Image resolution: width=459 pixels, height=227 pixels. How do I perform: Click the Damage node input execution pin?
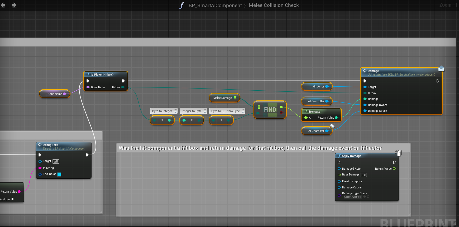coord(365,81)
